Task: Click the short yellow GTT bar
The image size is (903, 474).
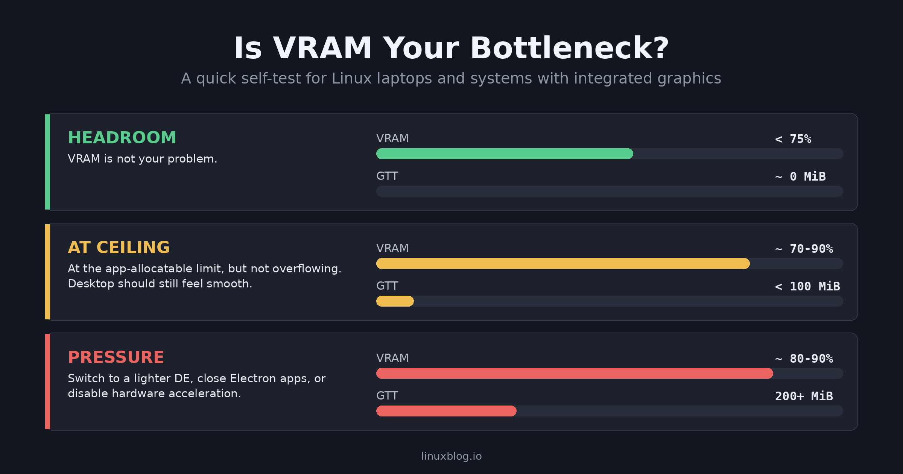Action: pos(395,301)
